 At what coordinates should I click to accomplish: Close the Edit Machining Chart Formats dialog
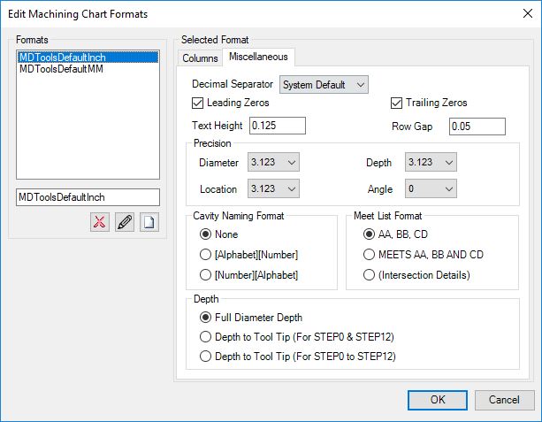pyautogui.click(x=528, y=13)
